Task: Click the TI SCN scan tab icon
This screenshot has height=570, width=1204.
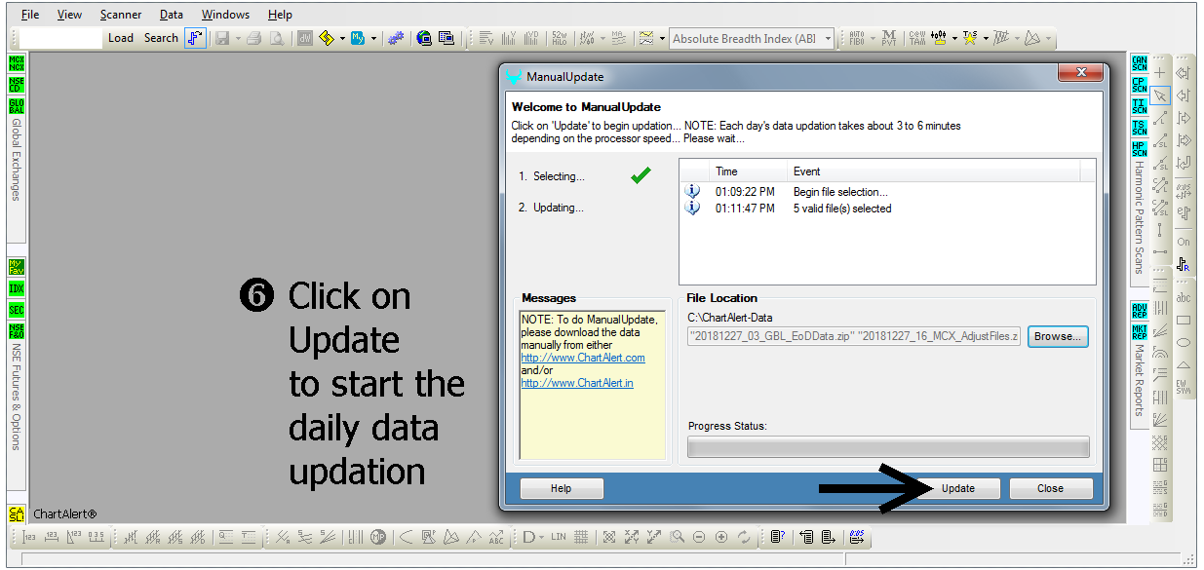Action: point(1139,105)
